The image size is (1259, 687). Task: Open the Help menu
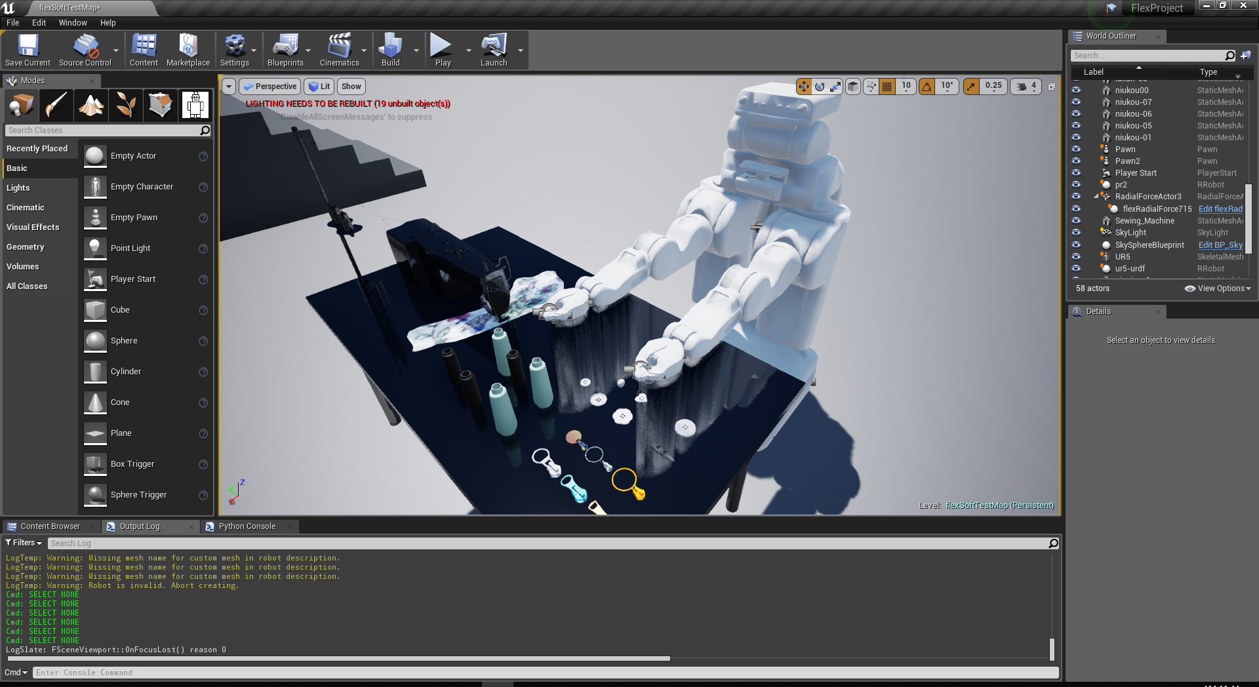click(x=108, y=23)
